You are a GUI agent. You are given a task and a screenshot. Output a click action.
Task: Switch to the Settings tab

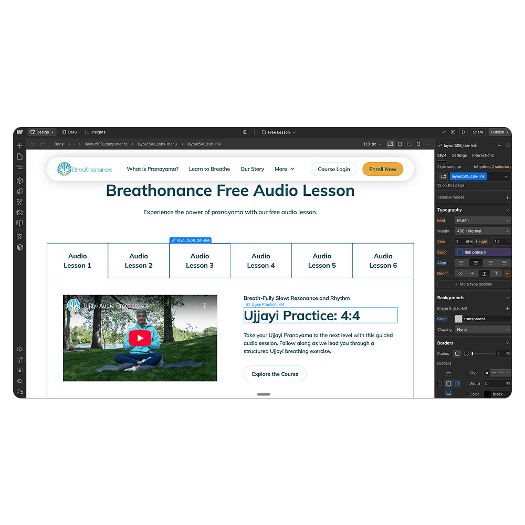click(459, 155)
